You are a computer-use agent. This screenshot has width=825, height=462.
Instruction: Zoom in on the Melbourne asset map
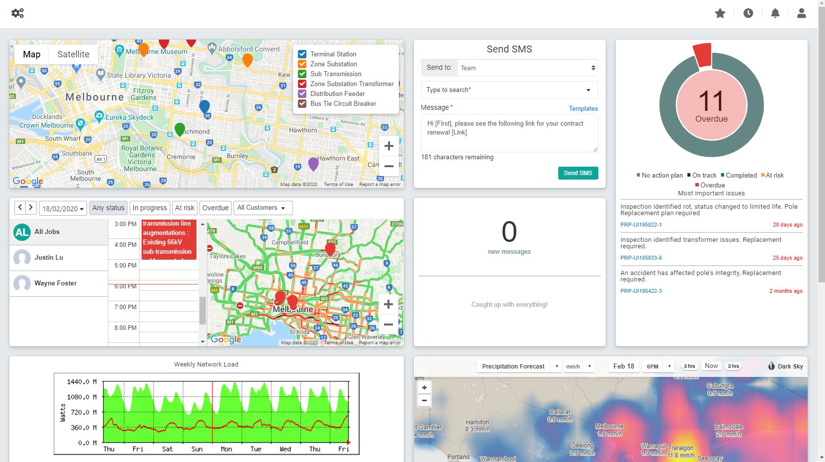(x=389, y=145)
